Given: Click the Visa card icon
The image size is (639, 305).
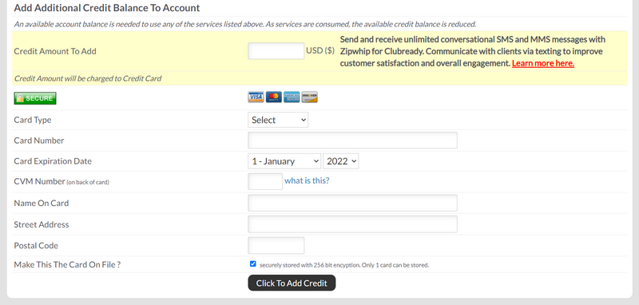Looking at the screenshot, I should (256, 97).
